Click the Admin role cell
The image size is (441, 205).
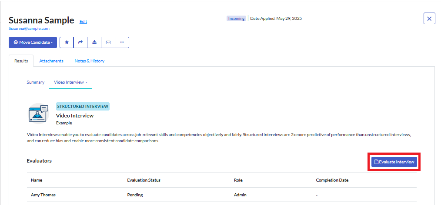pos(240,195)
